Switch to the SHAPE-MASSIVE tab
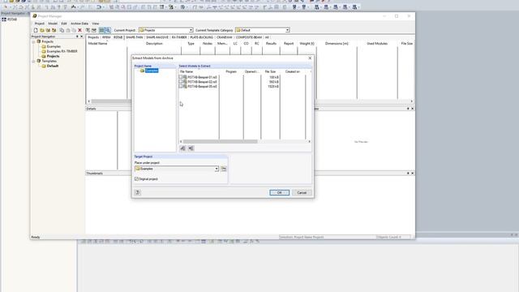Image resolution: width=519 pixels, height=292 pixels. click(157, 37)
